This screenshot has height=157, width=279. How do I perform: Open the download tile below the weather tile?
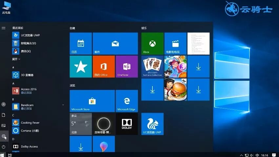click(x=81, y=144)
